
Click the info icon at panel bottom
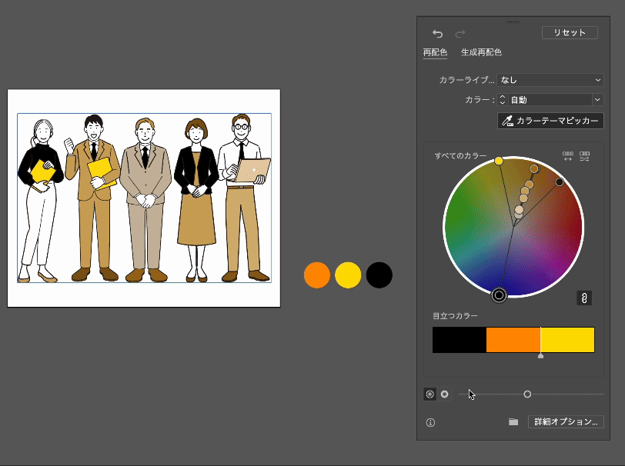click(430, 422)
